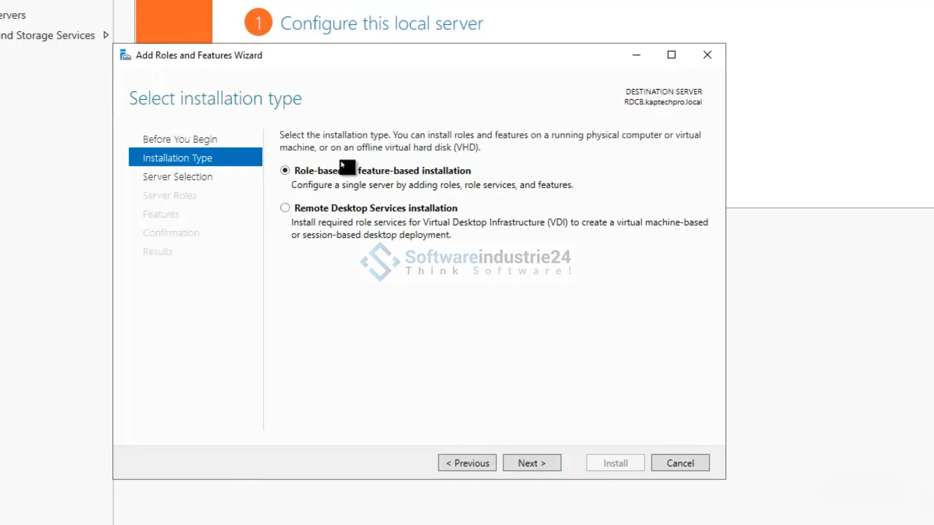
Task: Click the Add Roles and Features Wizard title icon
Action: pyautogui.click(x=126, y=55)
